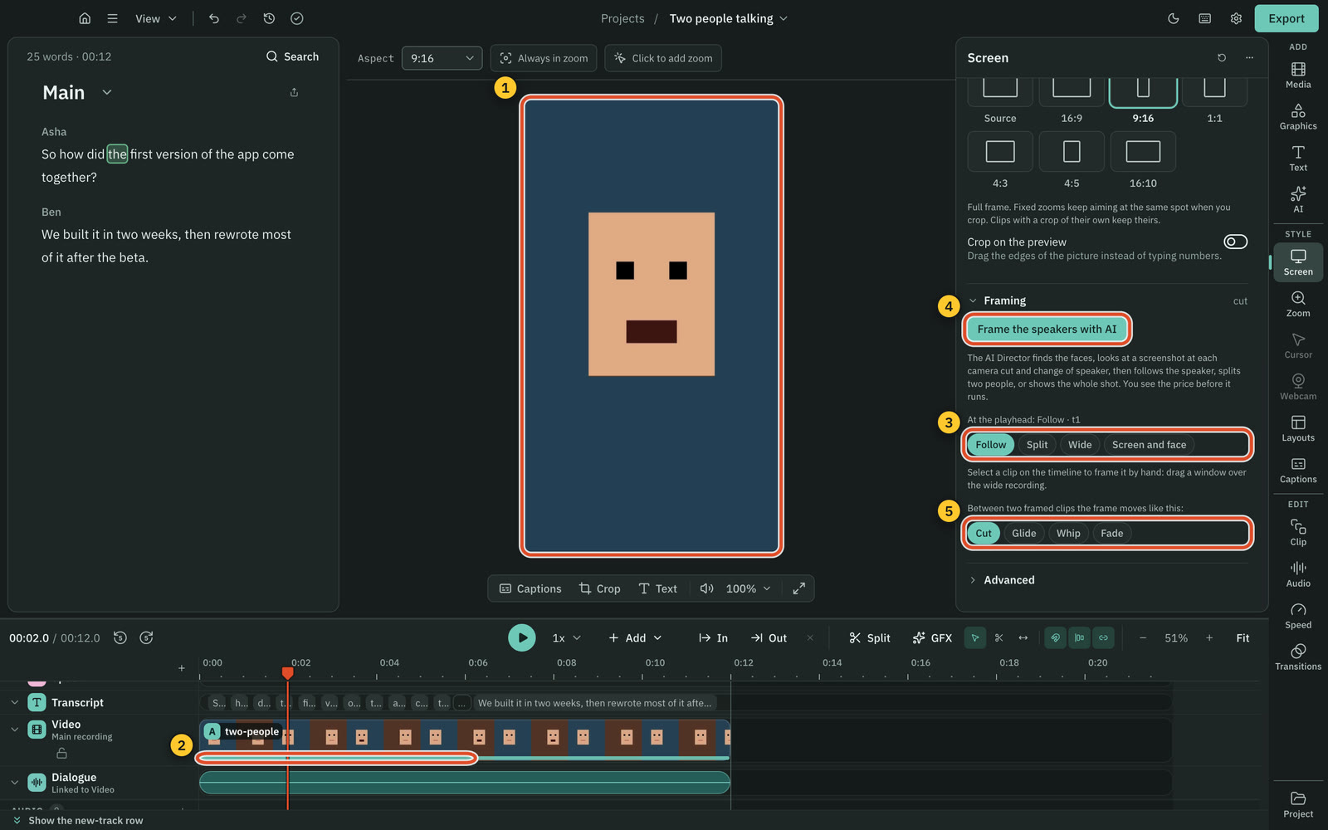Open the Two people talking project menu

(729, 18)
